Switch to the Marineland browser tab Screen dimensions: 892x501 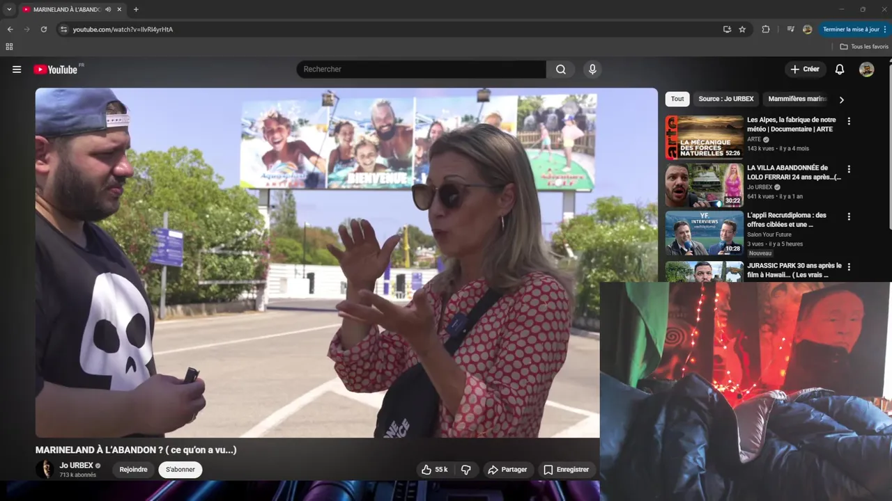(66, 10)
